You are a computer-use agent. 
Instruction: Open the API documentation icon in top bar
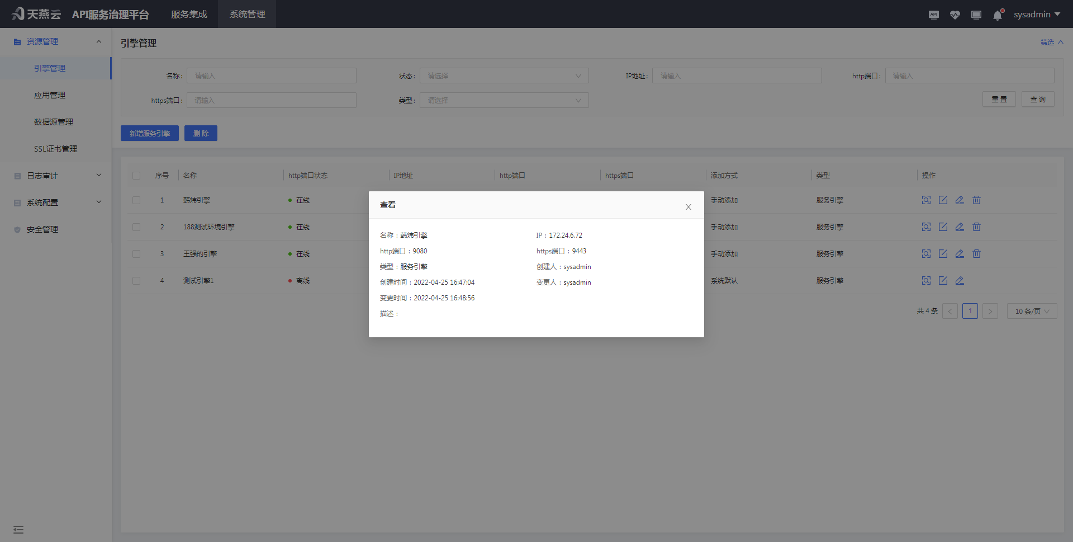(x=933, y=15)
